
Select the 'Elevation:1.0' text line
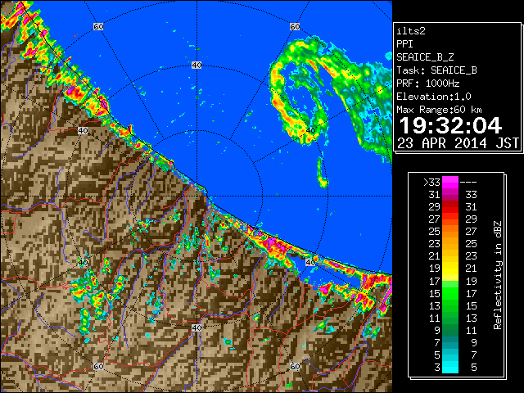click(434, 97)
